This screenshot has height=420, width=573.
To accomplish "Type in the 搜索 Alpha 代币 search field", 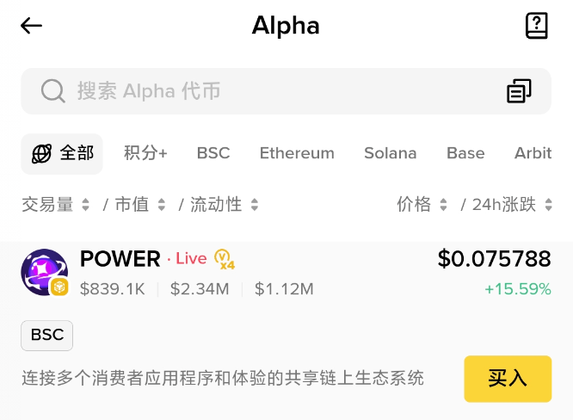I will click(x=275, y=91).
